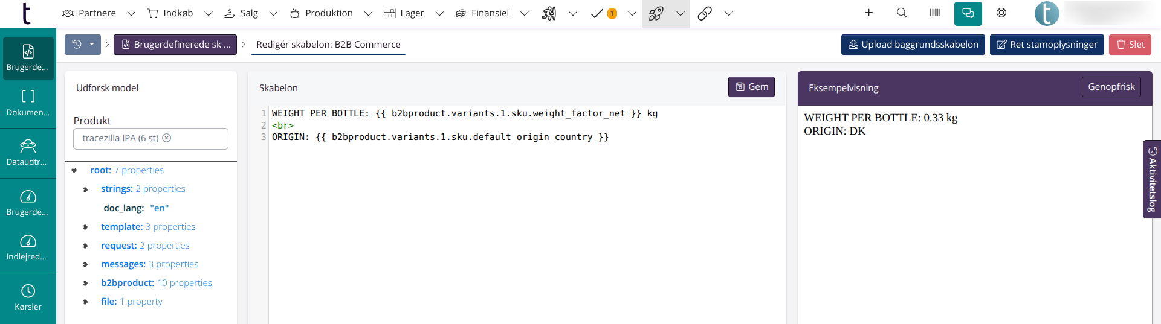Click the Gem save button
This screenshot has height=324, width=1161.
(x=751, y=87)
